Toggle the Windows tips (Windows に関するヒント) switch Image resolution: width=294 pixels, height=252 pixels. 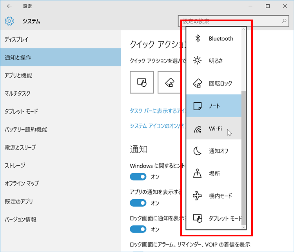138,177
